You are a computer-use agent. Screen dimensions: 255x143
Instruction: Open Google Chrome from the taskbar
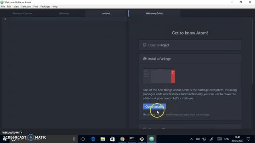point(122,139)
